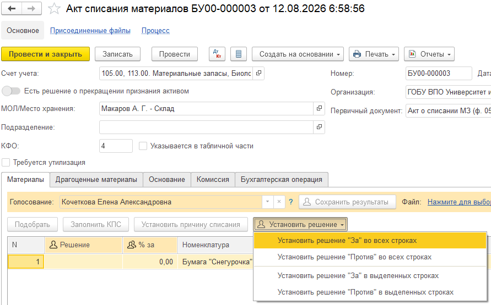Open the МОЛ/Место хранения link icon
Screen dimensions: 491x305
tap(319, 108)
